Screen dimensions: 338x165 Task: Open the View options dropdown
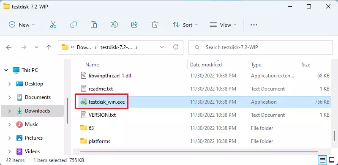(x=223, y=25)
